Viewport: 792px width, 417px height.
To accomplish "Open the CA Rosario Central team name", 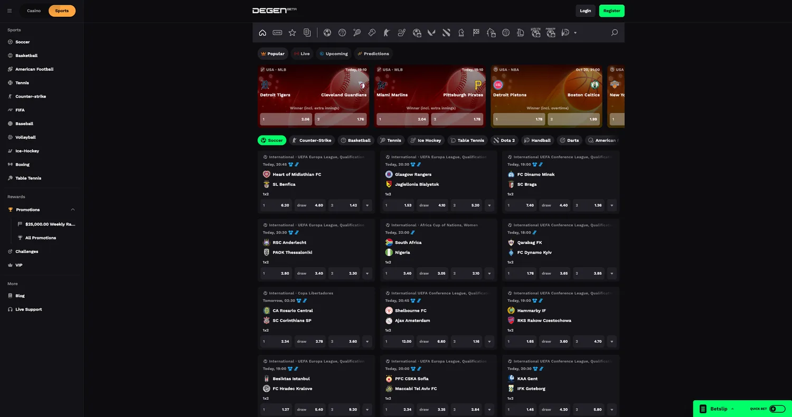I will pos(293,311).
